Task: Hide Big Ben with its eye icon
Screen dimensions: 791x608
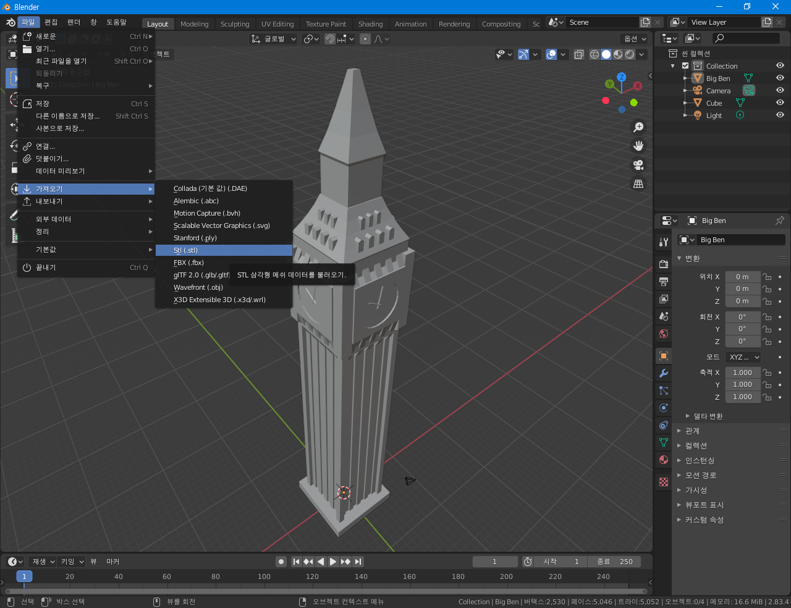Action: 780,78
